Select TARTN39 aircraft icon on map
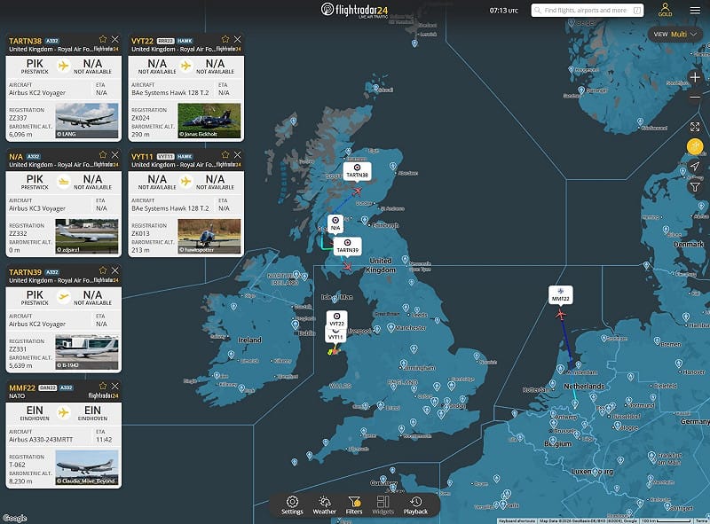 pyautogui.click(x=348, y=267)
